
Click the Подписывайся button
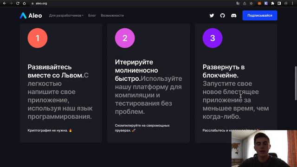pyautogui.click(x=260, y=15)
